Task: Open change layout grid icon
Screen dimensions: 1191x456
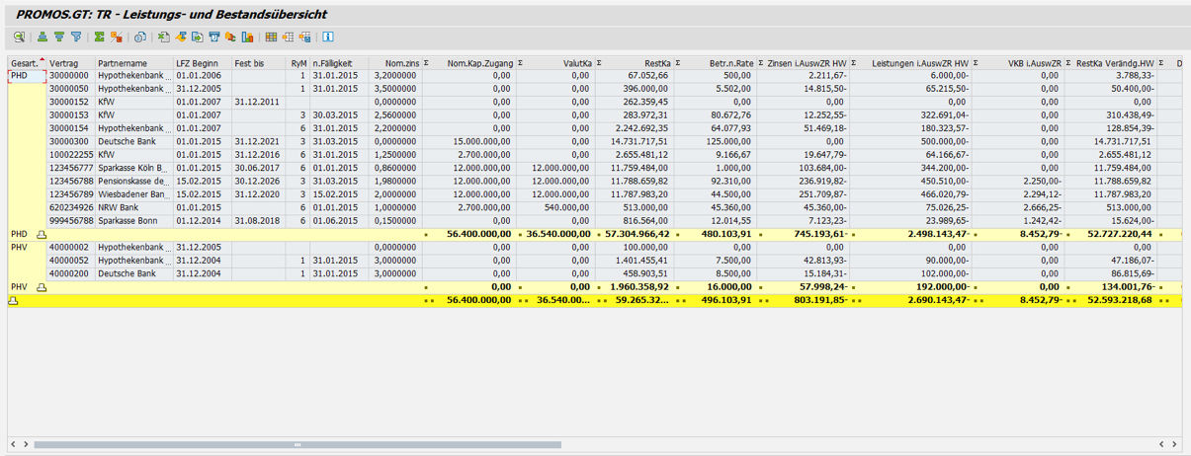Action: pyautogui.click(x=271, y=38)
